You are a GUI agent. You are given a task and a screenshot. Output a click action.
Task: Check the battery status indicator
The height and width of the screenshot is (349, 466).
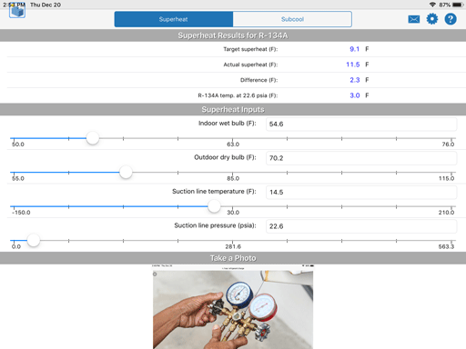(458, 5)
